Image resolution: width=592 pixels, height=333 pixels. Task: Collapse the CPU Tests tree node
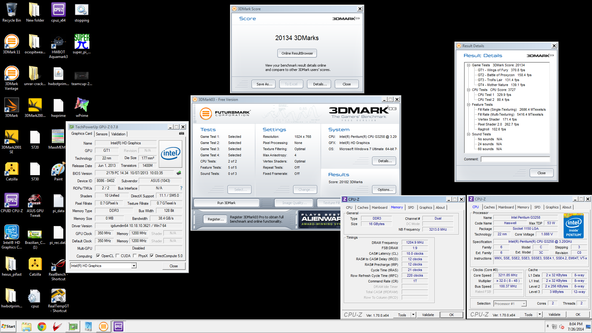pos(469,90)
